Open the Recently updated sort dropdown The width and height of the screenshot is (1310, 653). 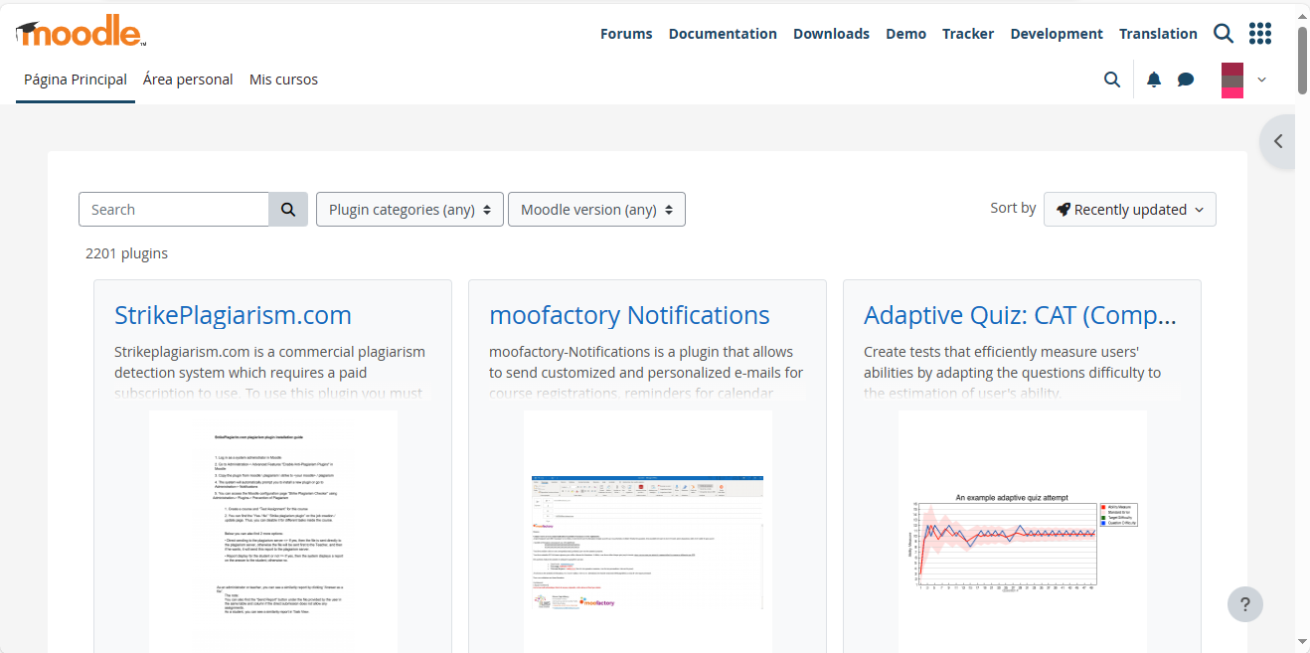(1130, 210)
